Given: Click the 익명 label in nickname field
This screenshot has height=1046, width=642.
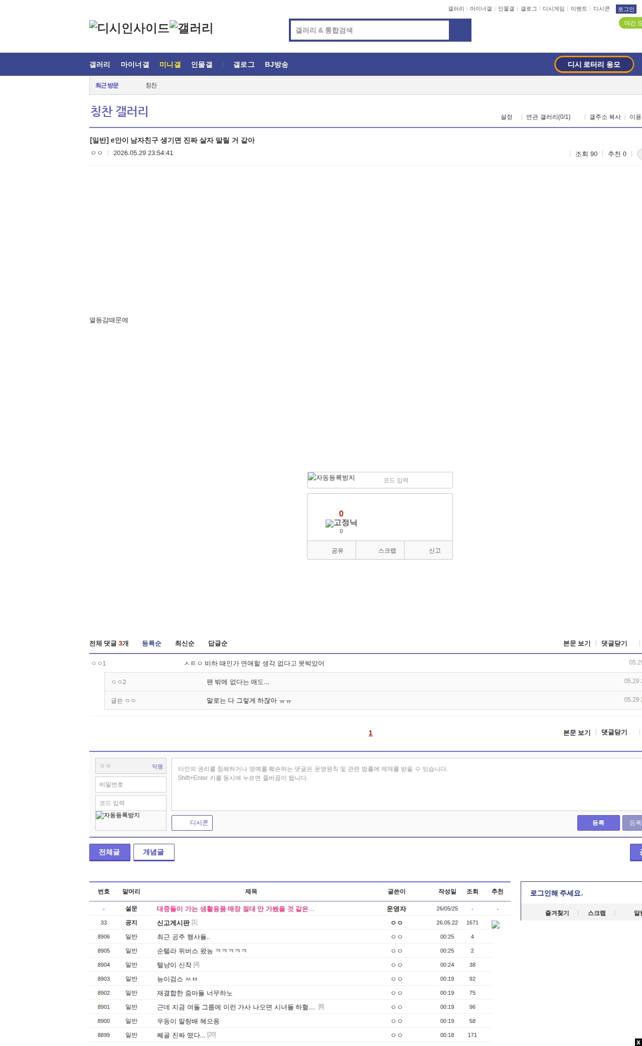Looking at the screenshot, I should point(157,766).
